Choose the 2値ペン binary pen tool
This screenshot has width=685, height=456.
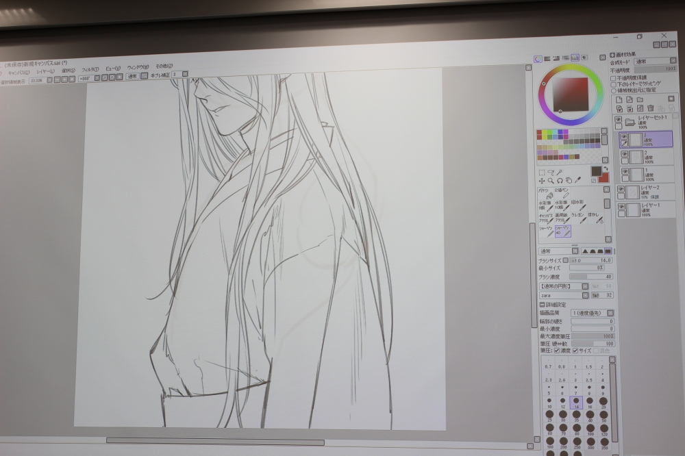click(x=562, y=193)
